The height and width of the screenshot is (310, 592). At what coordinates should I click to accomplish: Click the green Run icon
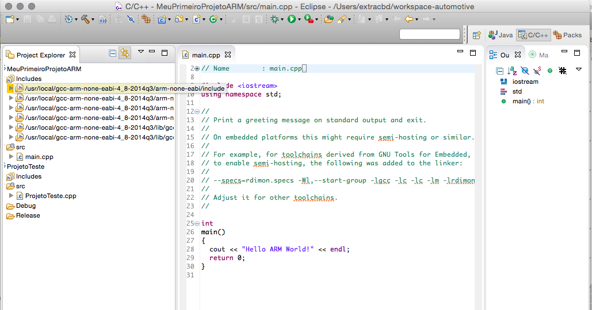(x=292, y=19)
